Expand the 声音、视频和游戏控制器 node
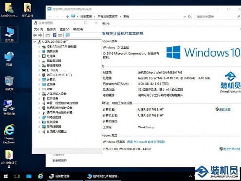 click(39, 103)
